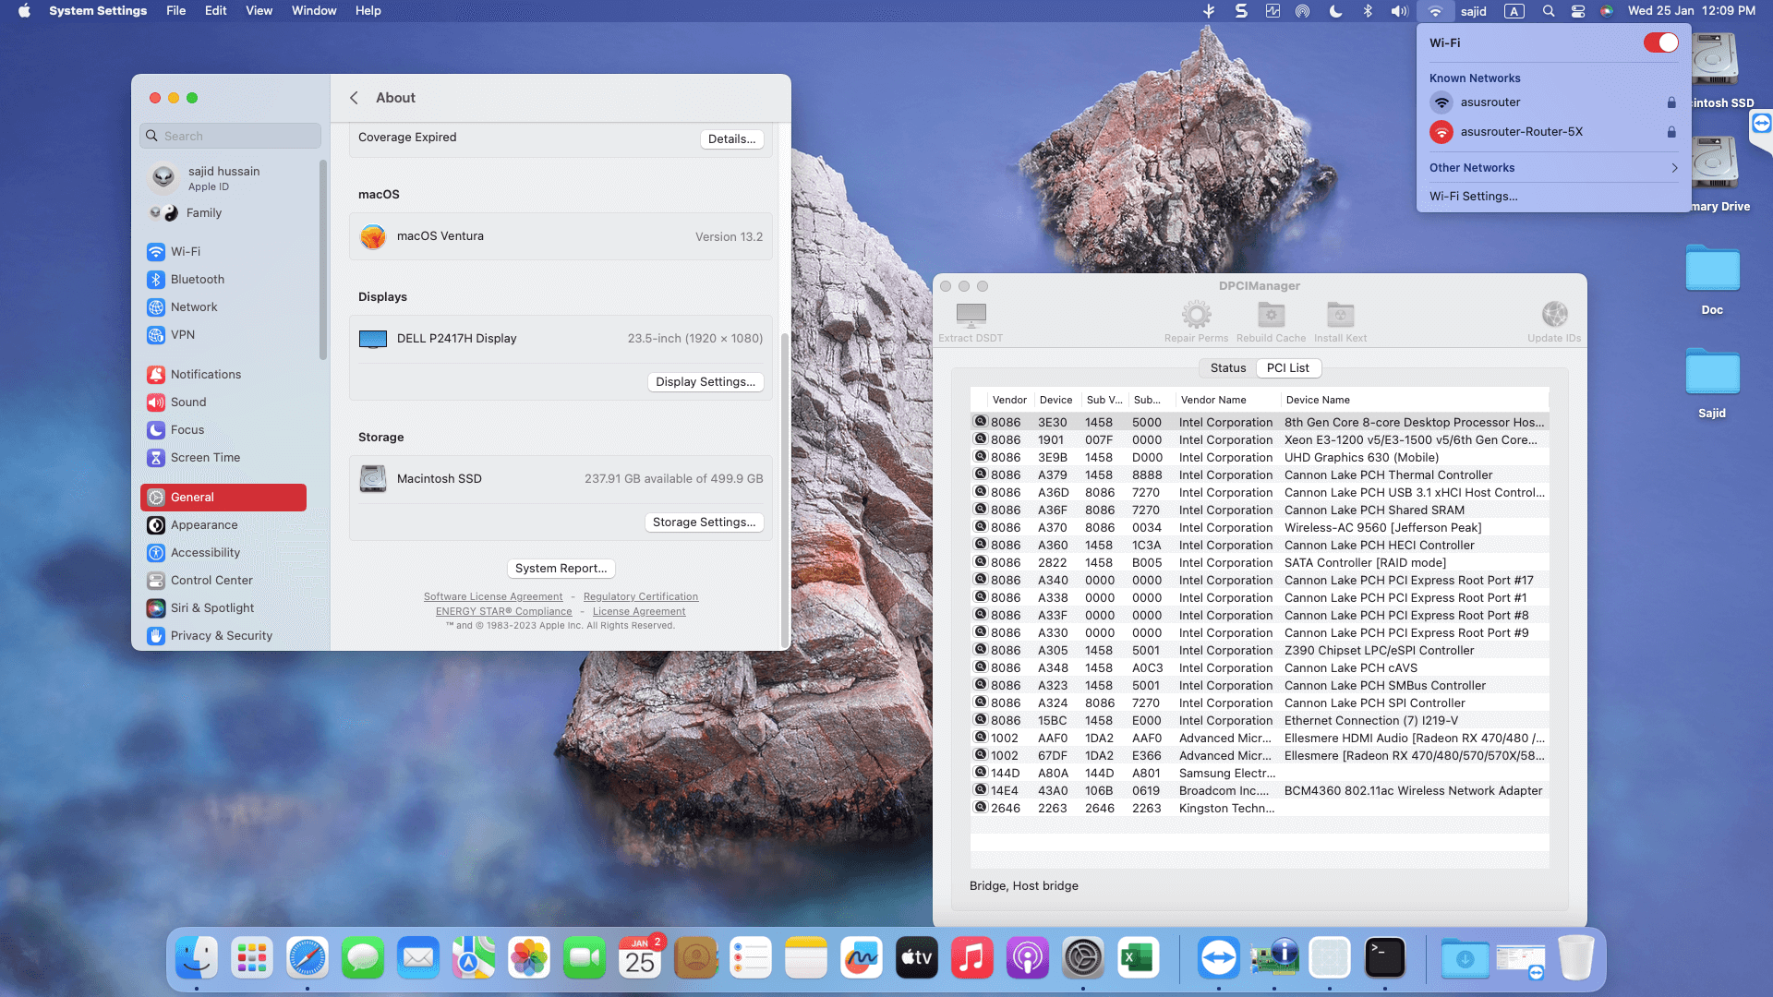Open Bluetooth settings in sidebar

pos(223,279)
